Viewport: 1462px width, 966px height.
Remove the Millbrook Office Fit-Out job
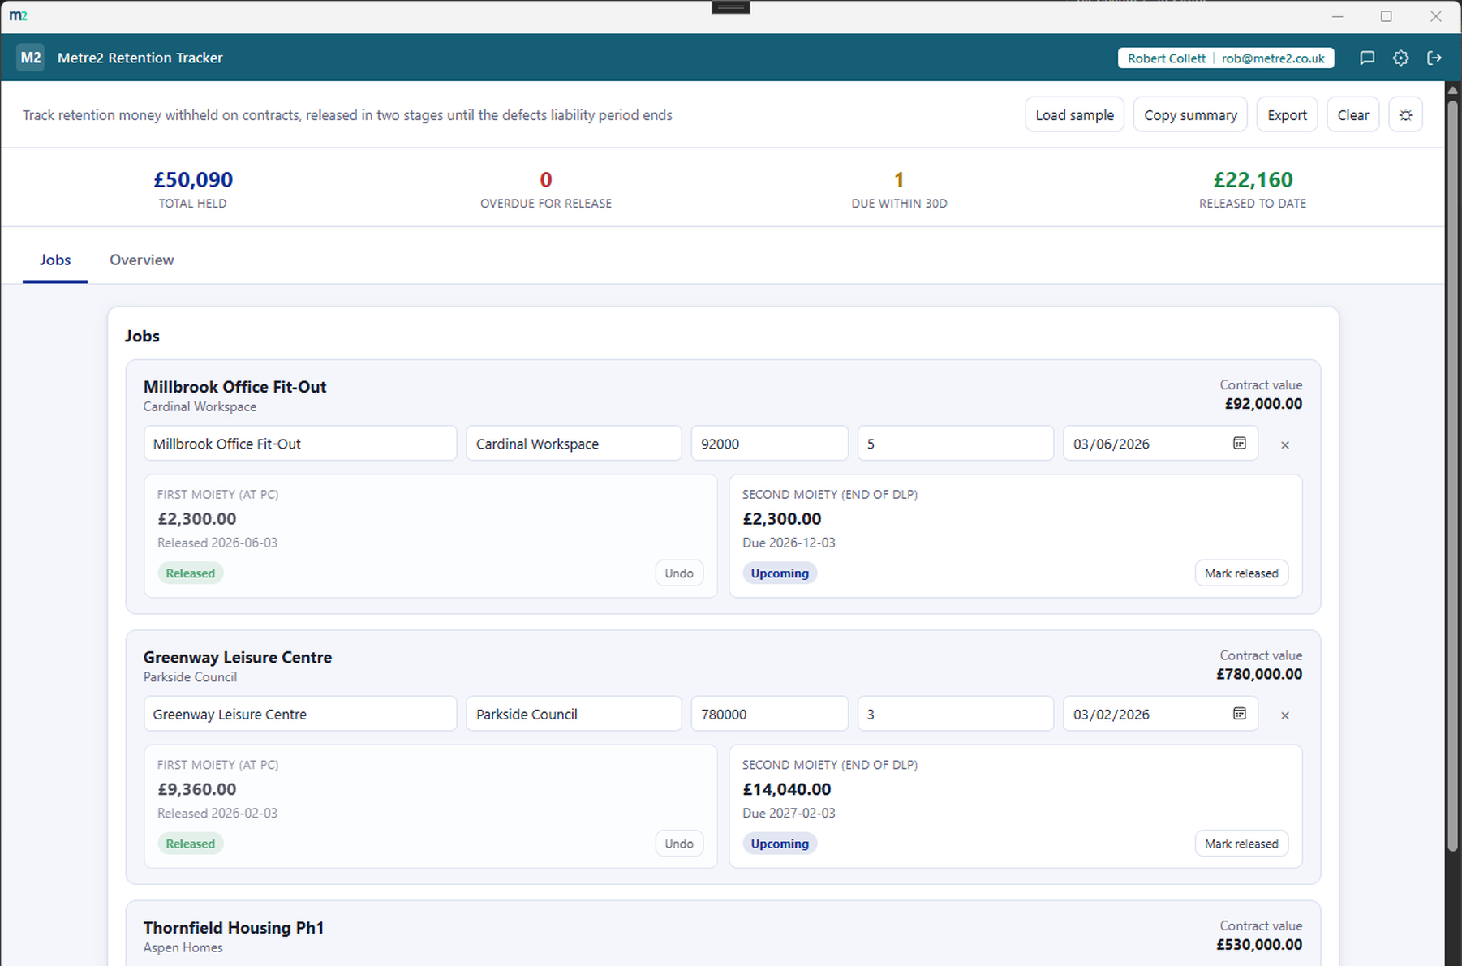[x=1285, y=444]
